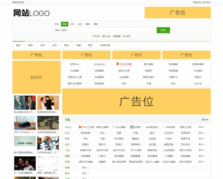Open the WEY VV7 car thumbnail

[x=25, y=123]
